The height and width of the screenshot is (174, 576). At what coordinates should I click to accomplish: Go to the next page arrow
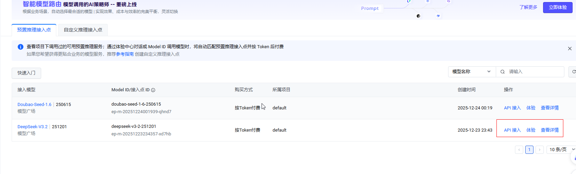(540, 150)
